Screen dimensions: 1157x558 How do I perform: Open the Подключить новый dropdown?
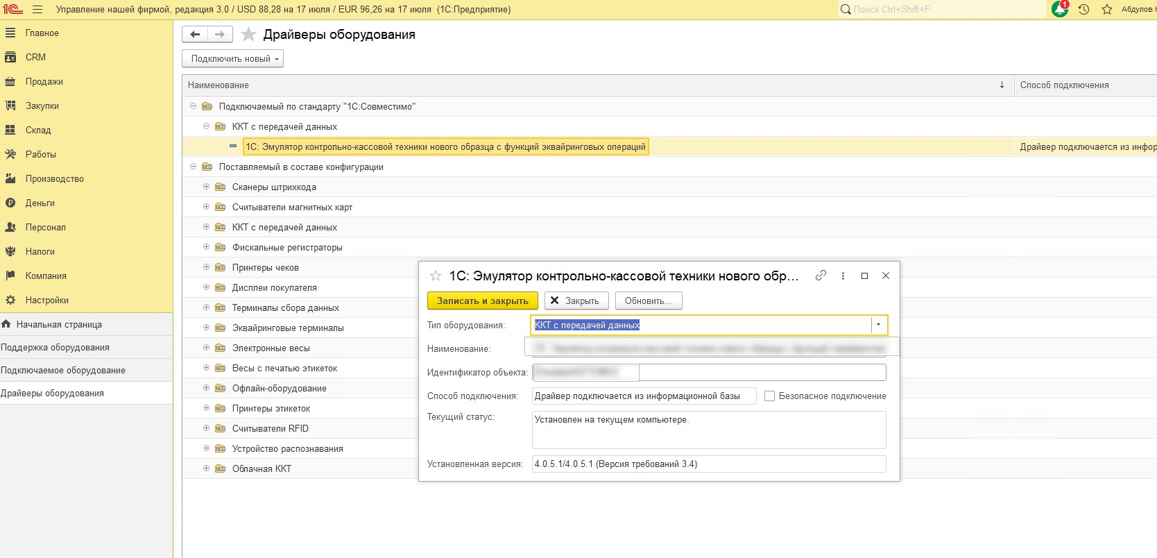[x=232, y=58]
